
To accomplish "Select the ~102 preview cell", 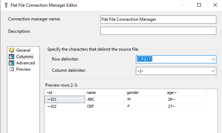I will tap(65, 106).
